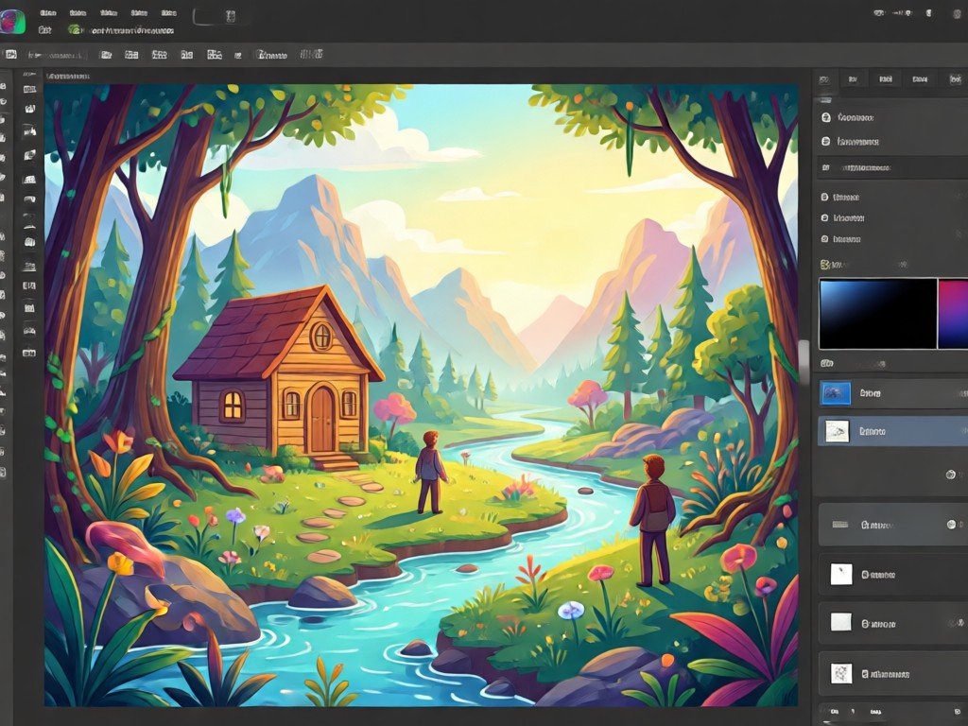Image resolution: width=968 pixels, height=726 pixels.
Task: Click the colorful app logo icon
Action: point(12,21)
